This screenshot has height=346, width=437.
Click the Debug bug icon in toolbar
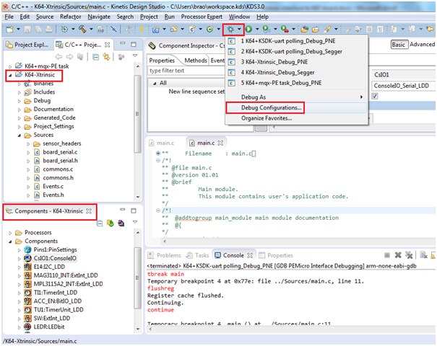(230, 29)
